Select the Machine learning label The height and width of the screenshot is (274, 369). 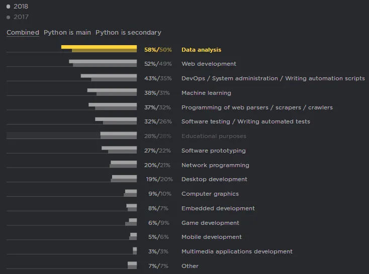[x=206, y=93]
